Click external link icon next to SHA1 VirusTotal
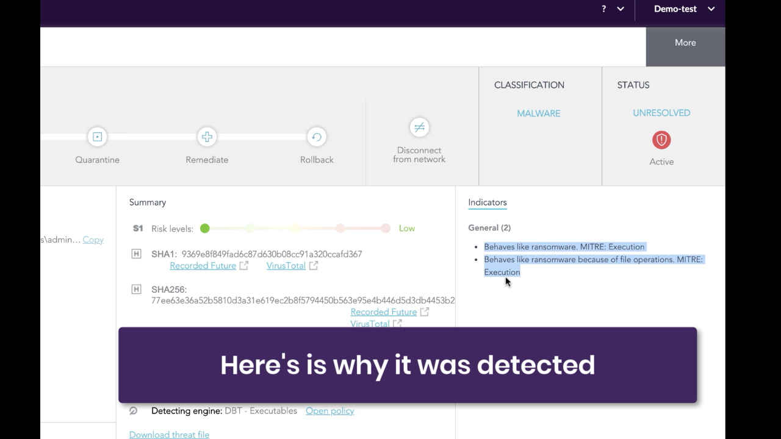 tap(314, 266)
